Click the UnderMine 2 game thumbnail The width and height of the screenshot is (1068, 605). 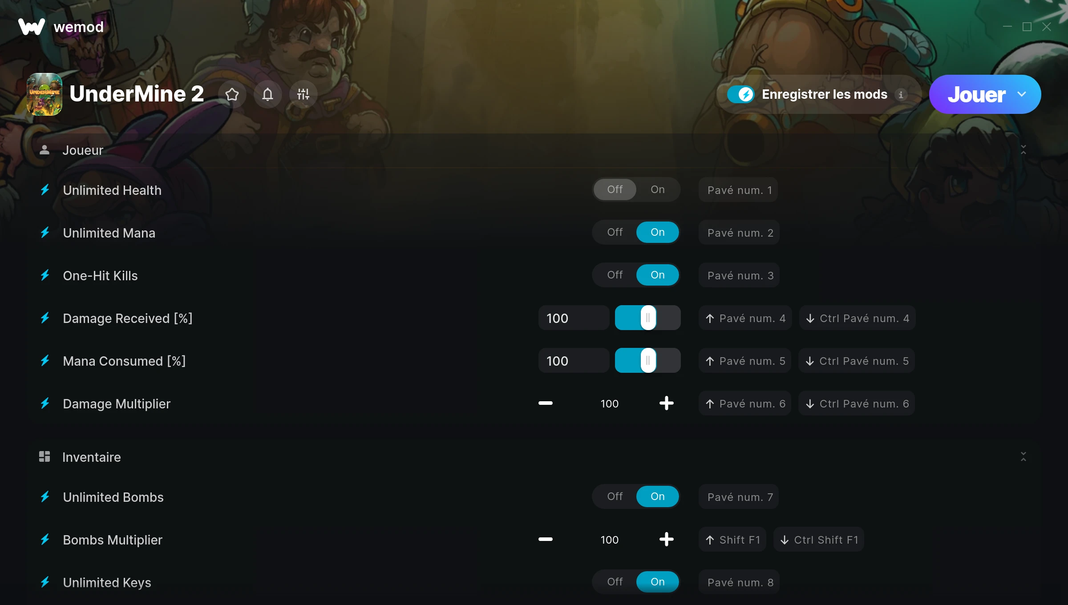tap(44, 94)
